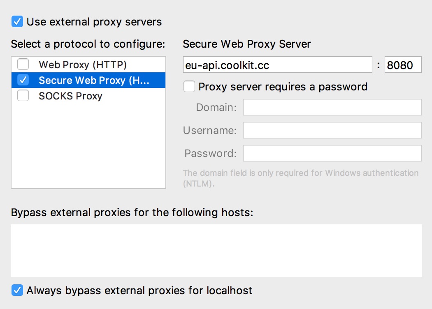Select the SOCKS Proxy protocol row text
Viewport: 432px width, 309px height.
coord(70,96)
